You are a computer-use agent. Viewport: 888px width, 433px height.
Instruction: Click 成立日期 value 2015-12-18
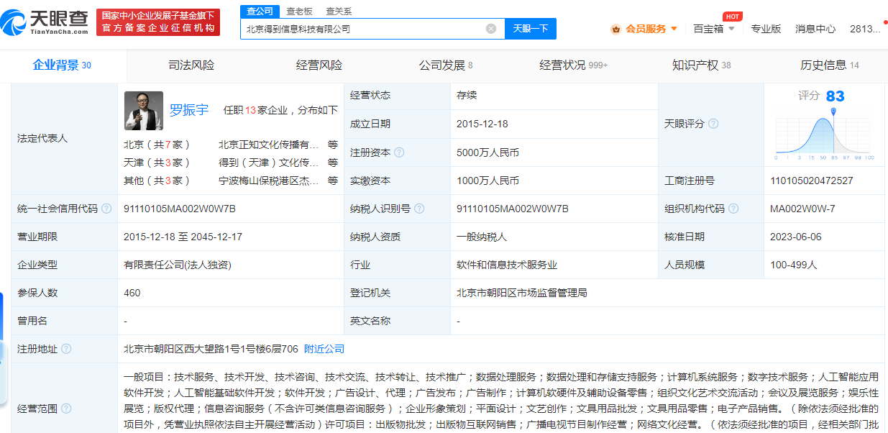coord(482,124)
